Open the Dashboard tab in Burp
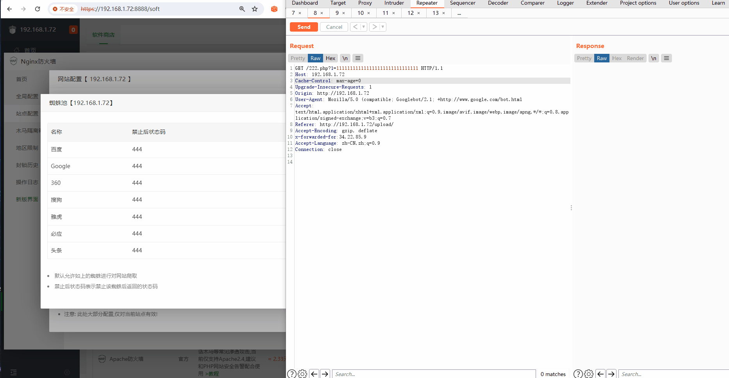Screen dimensions: 729x378 (305, 3)
